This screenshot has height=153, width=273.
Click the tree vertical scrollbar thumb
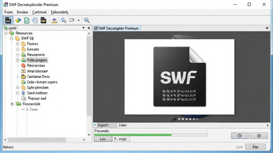click(89, 76)
